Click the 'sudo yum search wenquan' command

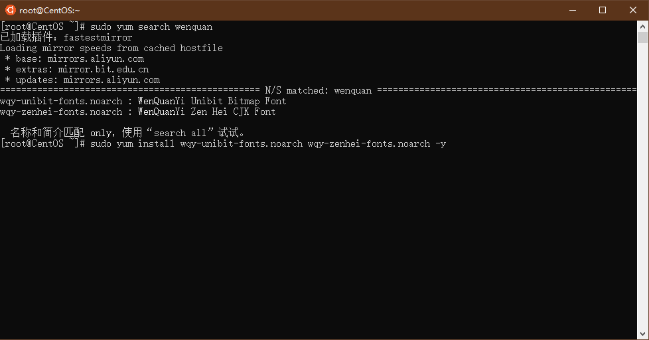151,27
